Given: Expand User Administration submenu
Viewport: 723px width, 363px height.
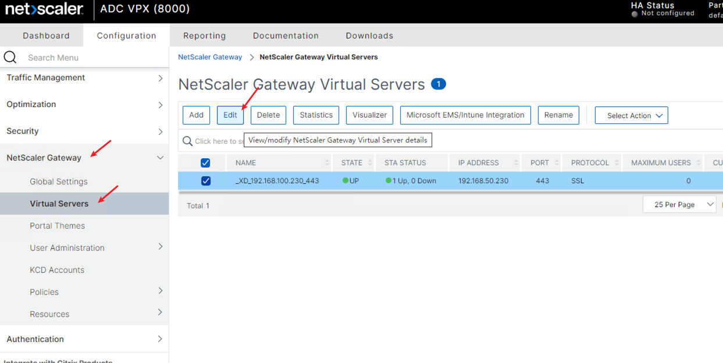Looking at the screenshot, I should 161,247.
